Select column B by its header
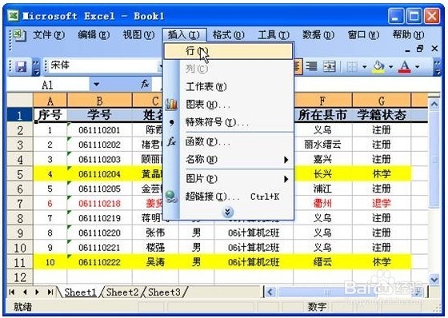Screen dimensions: 448x318 click(x=99, y=101)
